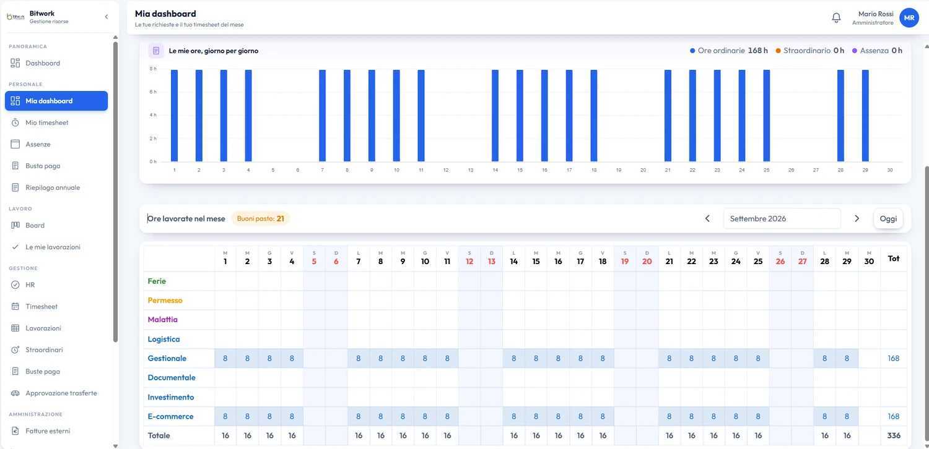Open Dashboard in the sidebar
Viewport: 929px width, 449px height.
click(56, 63)
